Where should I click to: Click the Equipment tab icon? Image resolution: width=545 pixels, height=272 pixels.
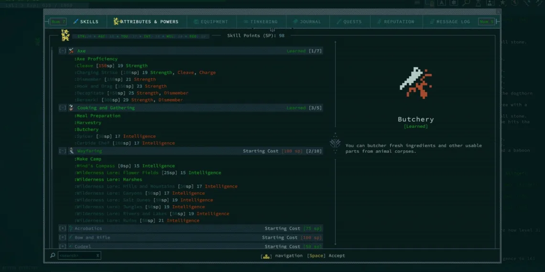196,21
